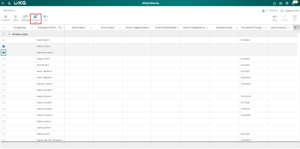Uncheck the row for Aberhardt, Alyssa

point(3,52)
